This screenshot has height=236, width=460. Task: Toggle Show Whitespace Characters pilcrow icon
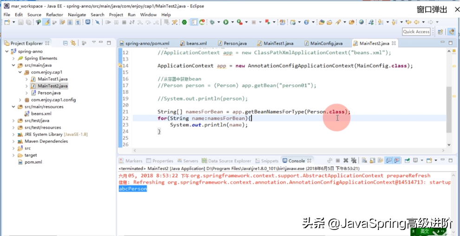[78, 22]
